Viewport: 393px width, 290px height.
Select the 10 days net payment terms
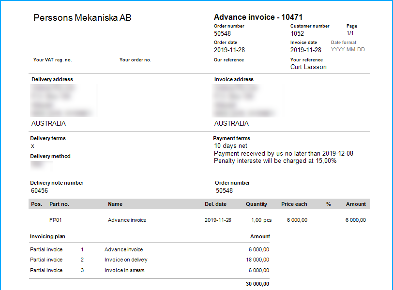click(x=230, y=146)
